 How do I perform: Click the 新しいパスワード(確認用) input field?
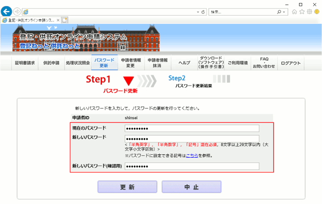pos(192,166)
